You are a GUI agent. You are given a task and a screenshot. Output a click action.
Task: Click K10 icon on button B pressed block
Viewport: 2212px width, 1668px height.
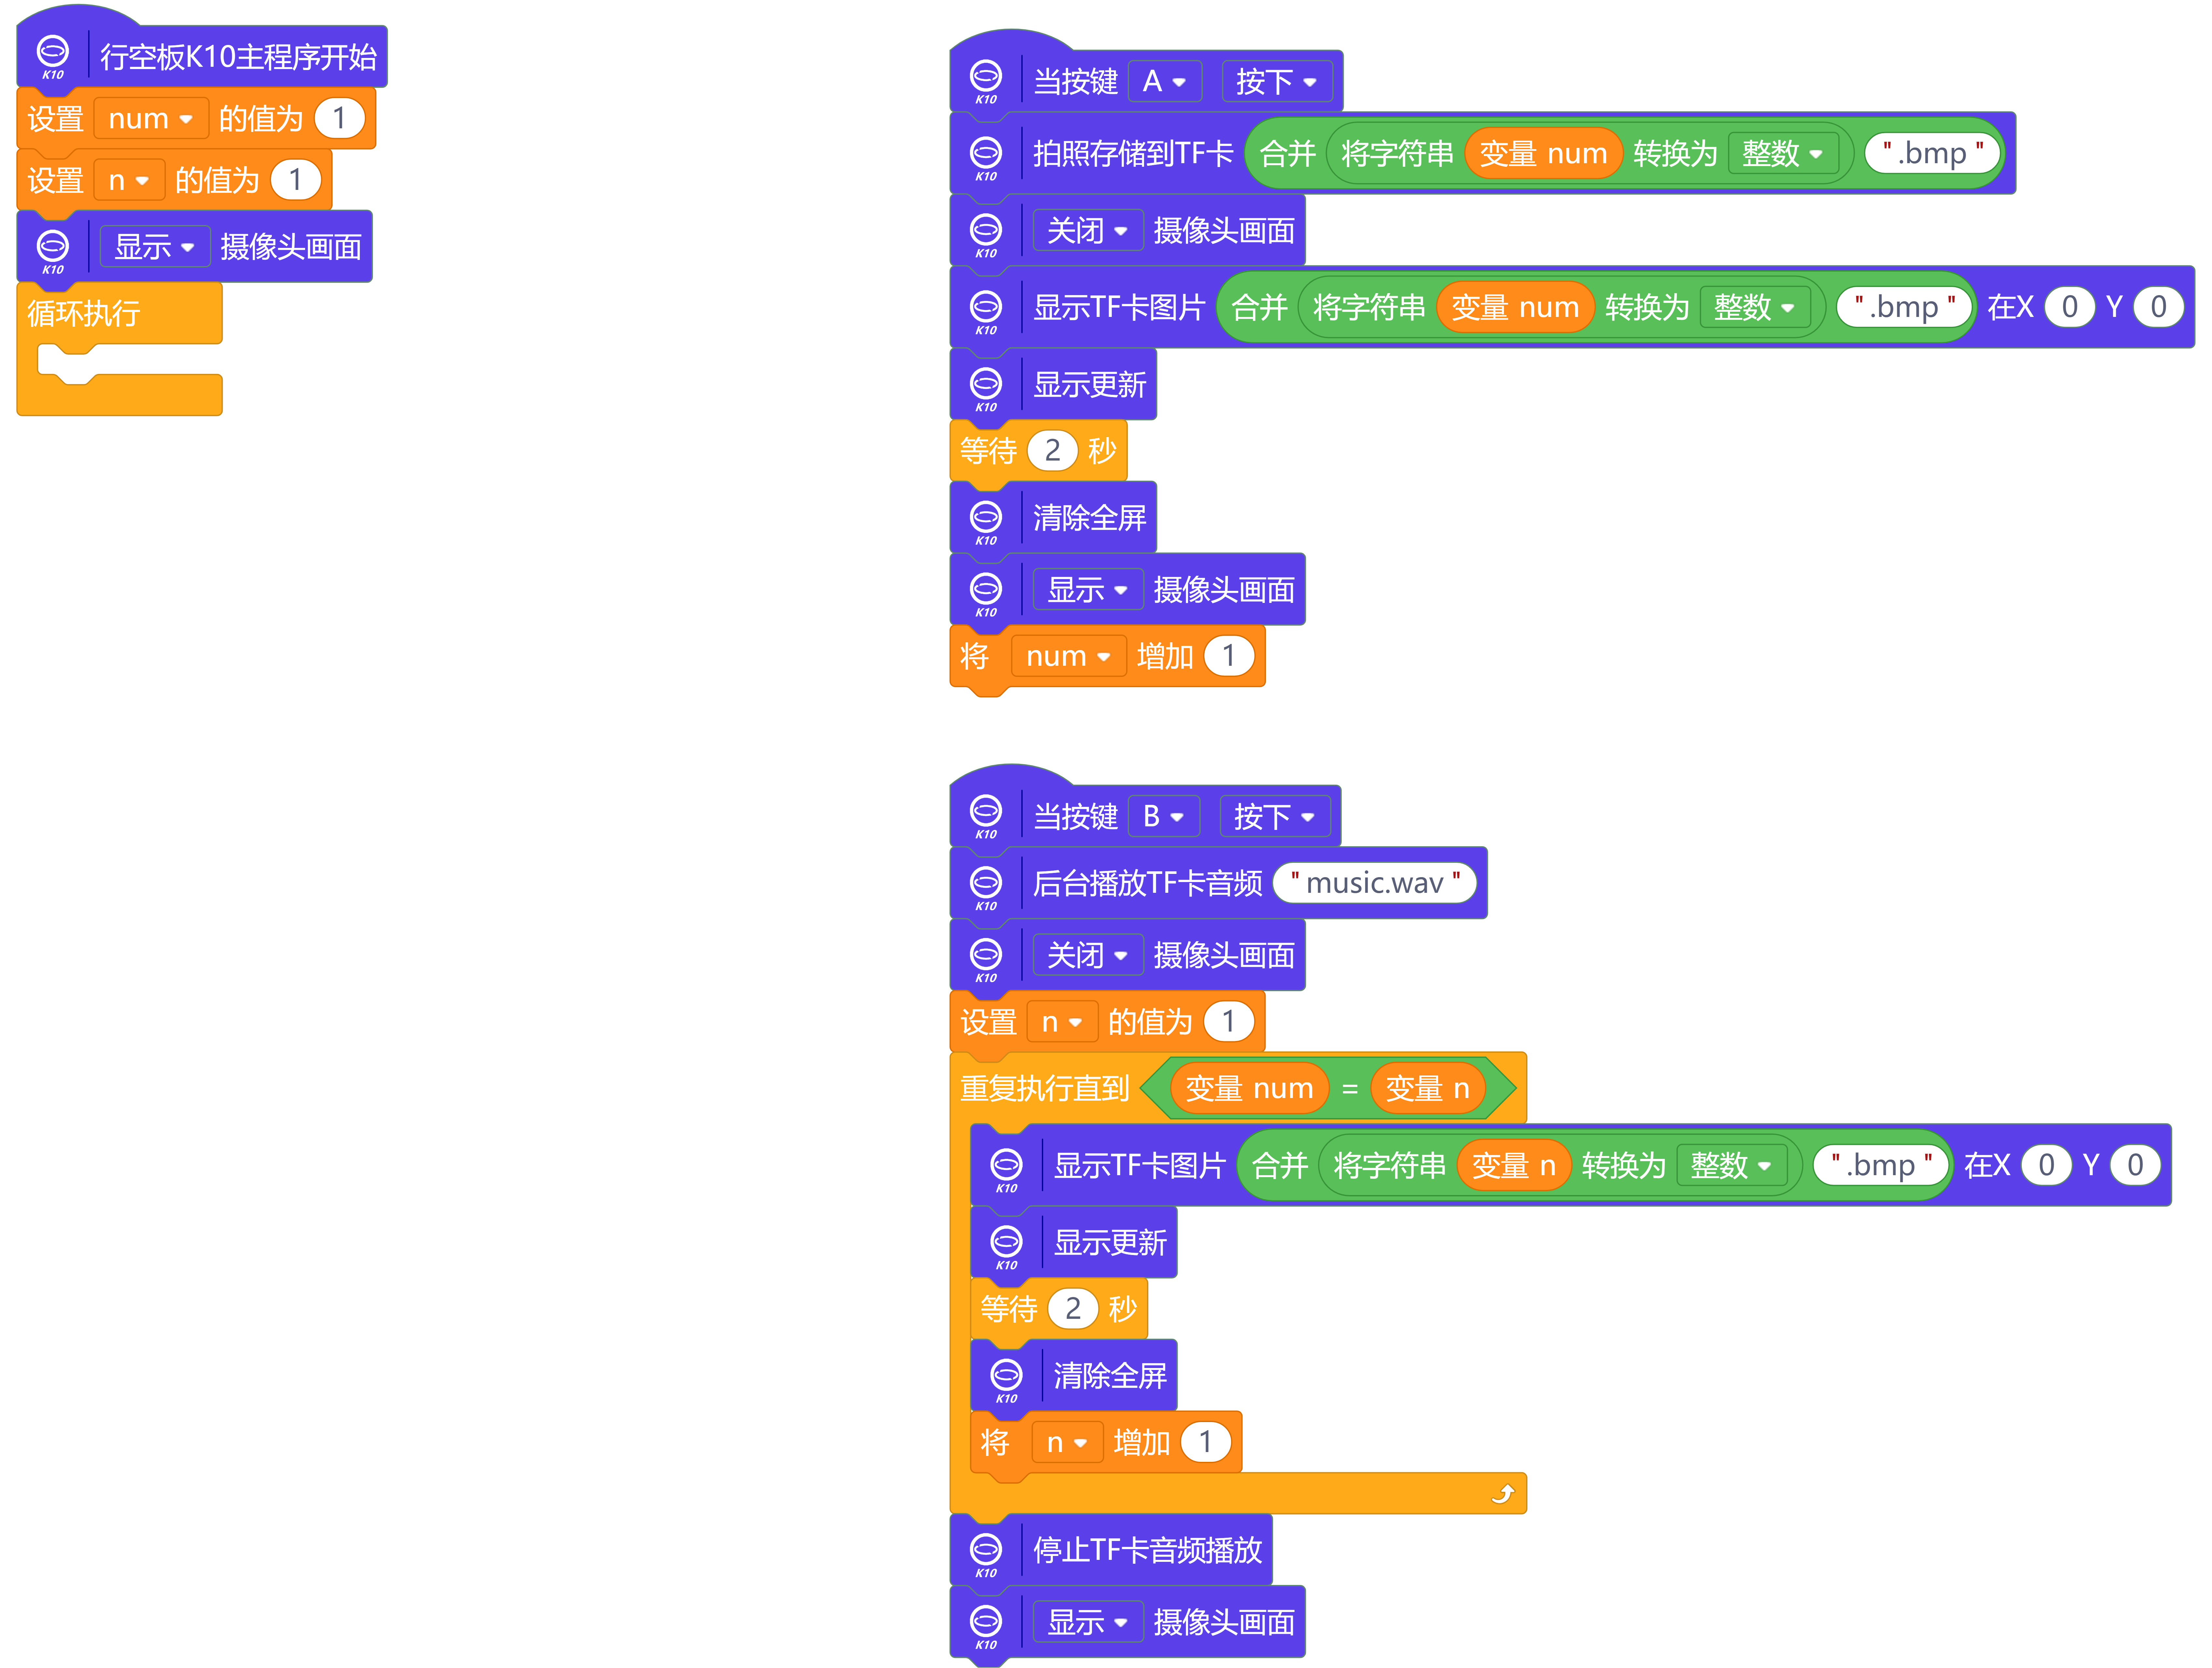click(x=986, y=816)
